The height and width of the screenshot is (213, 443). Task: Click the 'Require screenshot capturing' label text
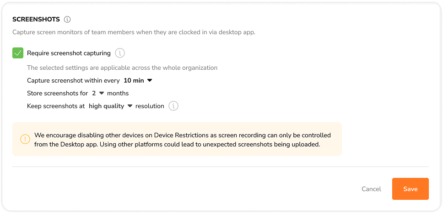tap(69, 53)
